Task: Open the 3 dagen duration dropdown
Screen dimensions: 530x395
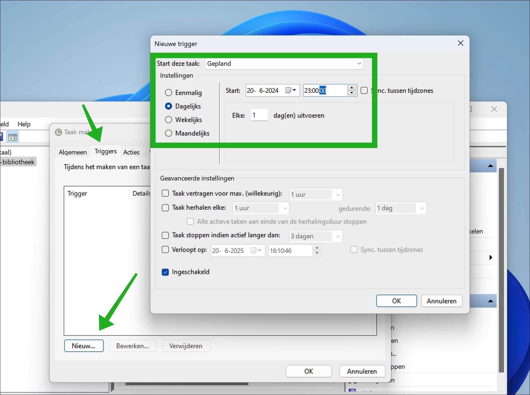Action: (338, 236)
